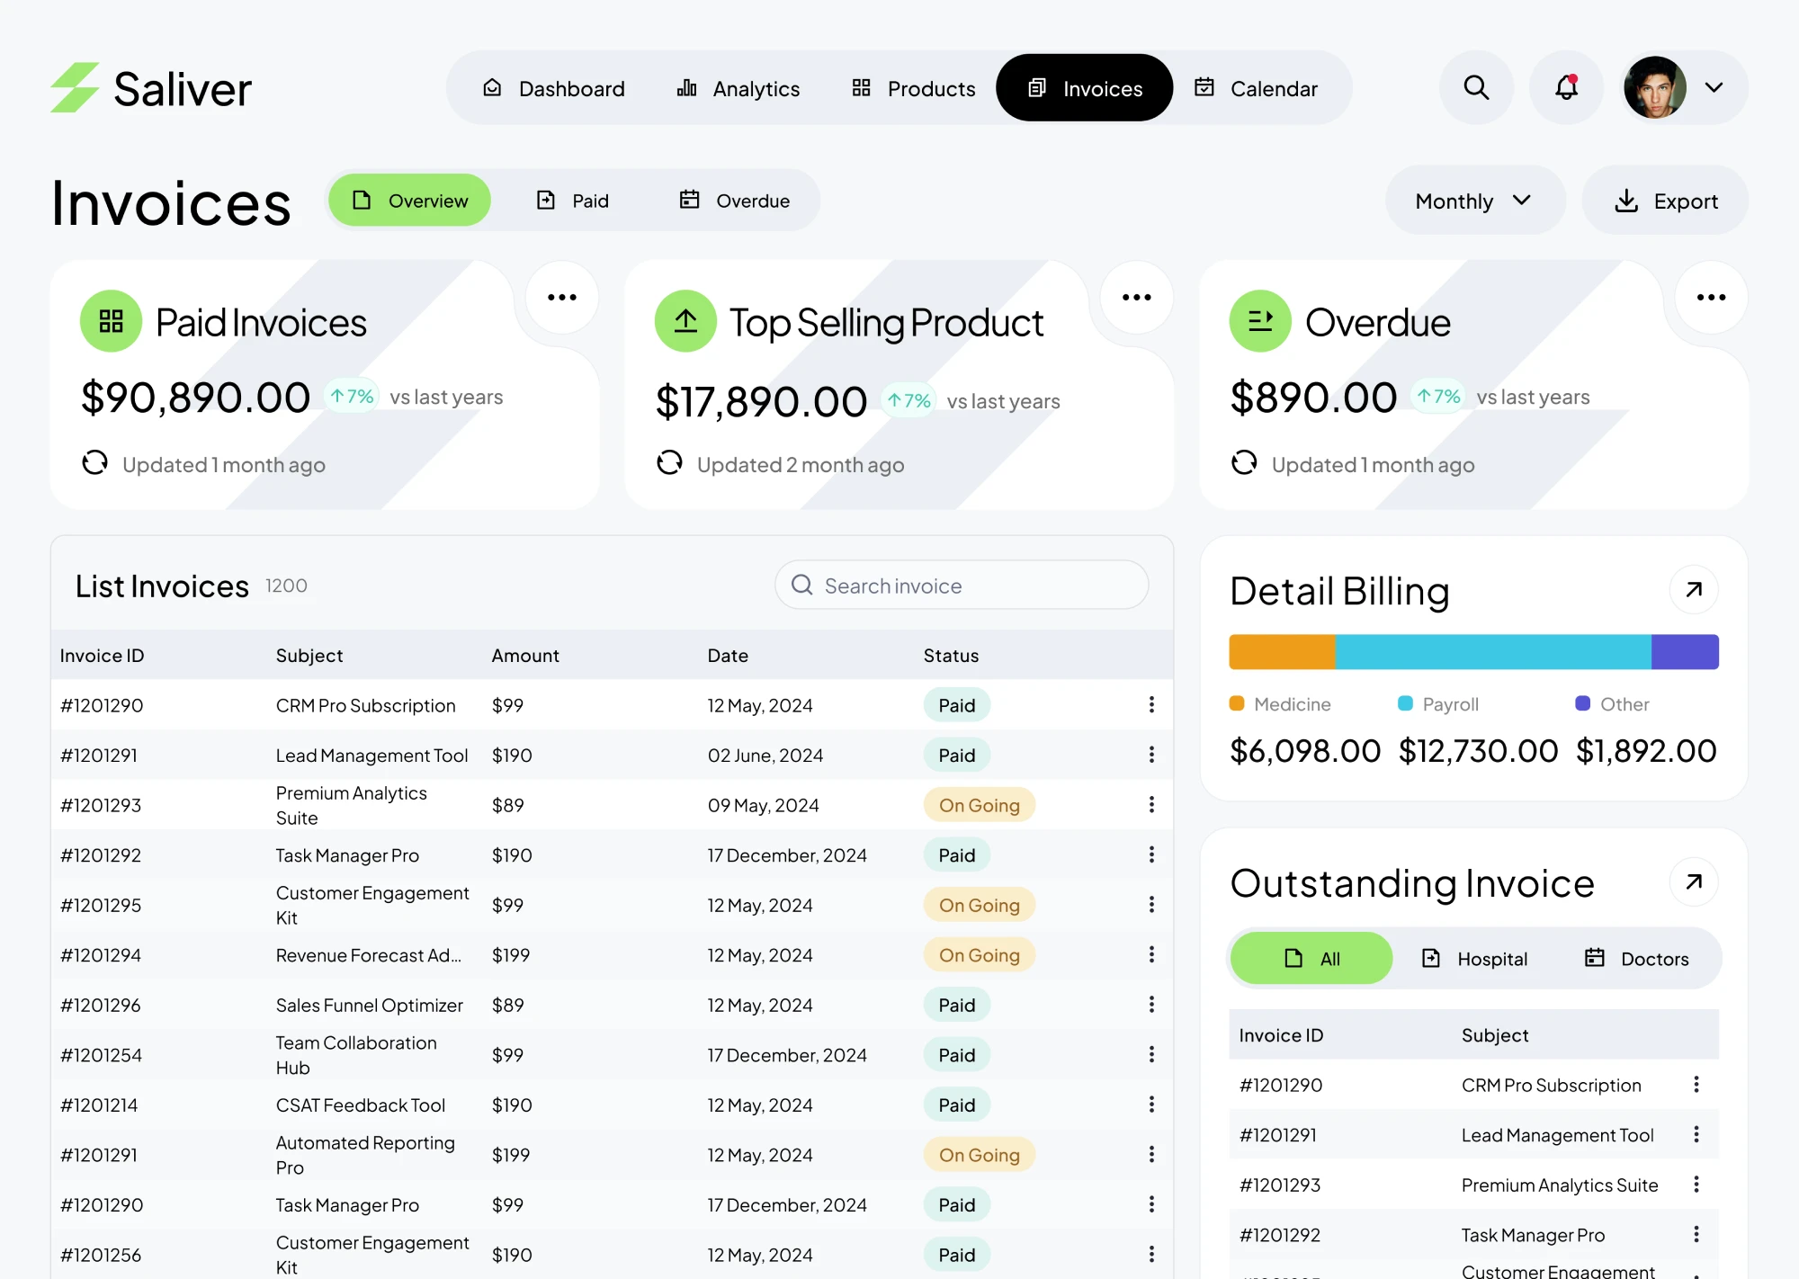The image size is (1799, 1279).
Task: Expand the Monthly period dropdown
Action: [x=1473, y=201]
